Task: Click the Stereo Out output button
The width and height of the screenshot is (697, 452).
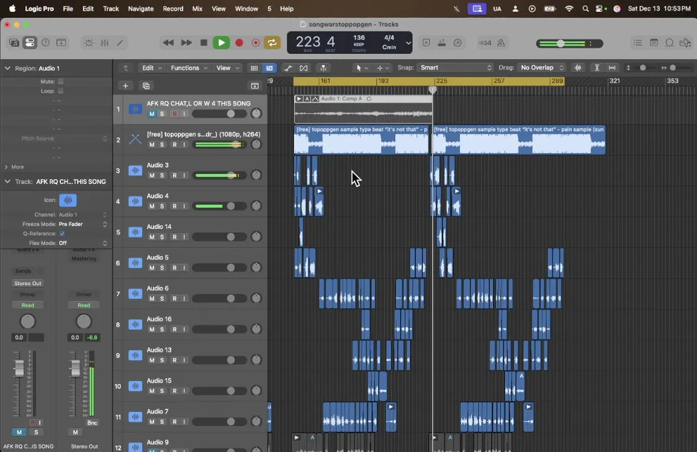Action: point(28,284)
